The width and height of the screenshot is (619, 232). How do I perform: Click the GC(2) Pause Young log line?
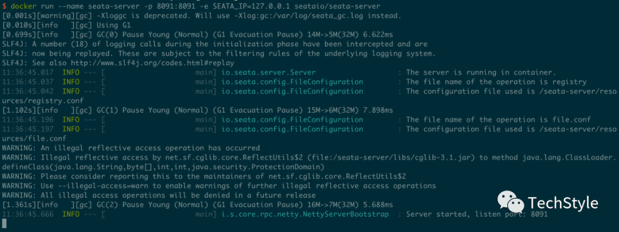point(197,205)
